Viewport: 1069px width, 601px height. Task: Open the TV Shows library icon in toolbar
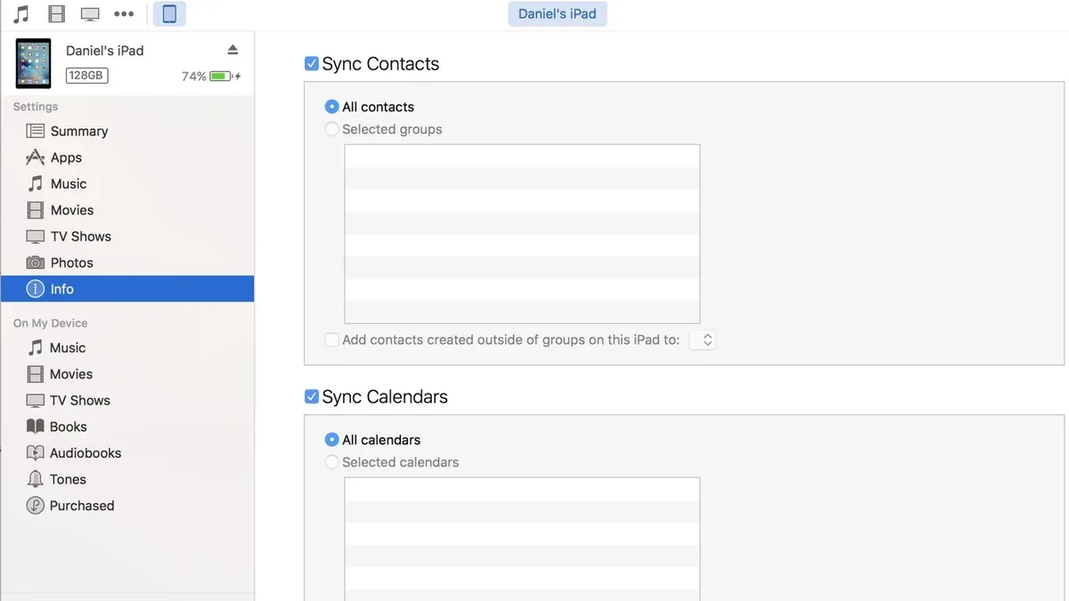[x=90, y=13]
